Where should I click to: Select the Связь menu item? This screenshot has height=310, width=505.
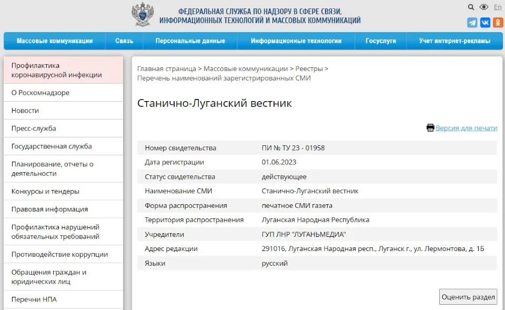point(124,41)
